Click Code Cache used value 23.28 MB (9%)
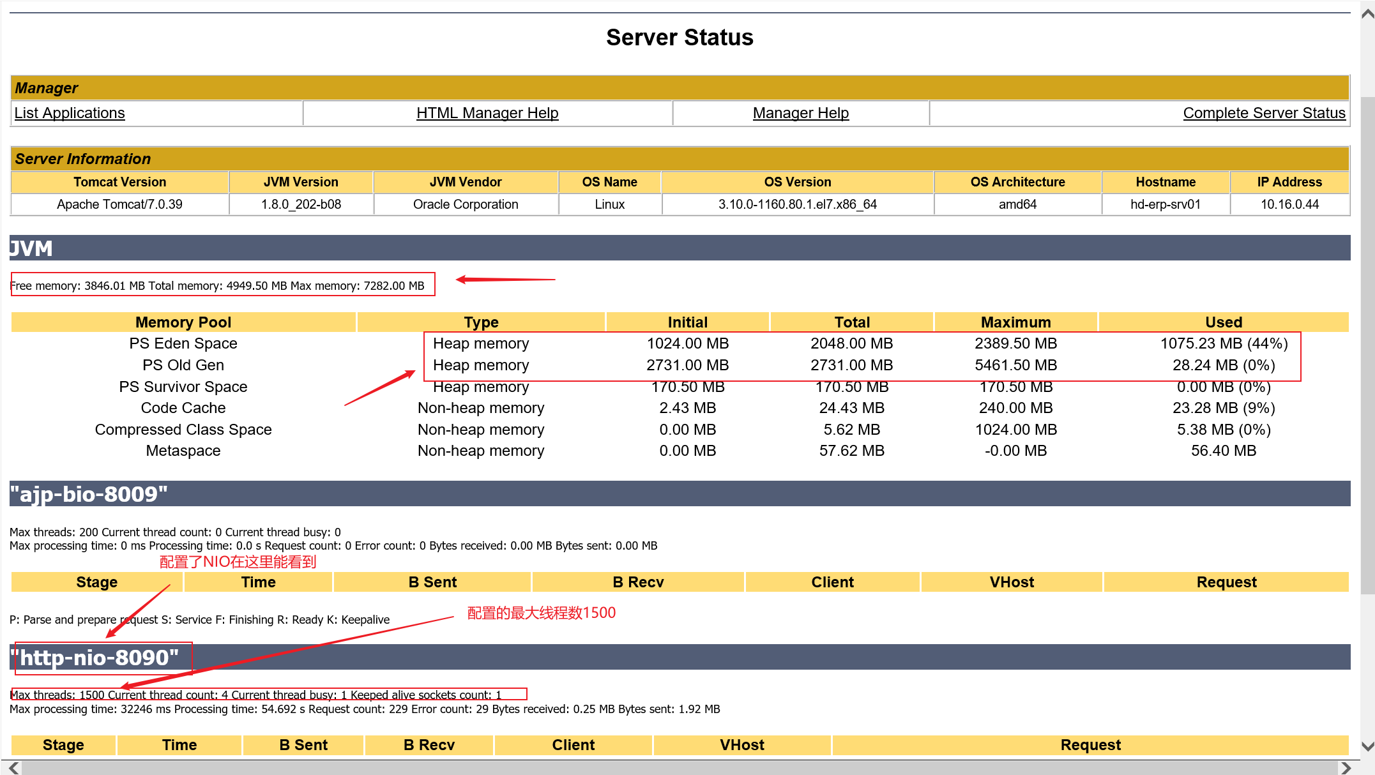1375x775 pixels. coord(1224,408)
